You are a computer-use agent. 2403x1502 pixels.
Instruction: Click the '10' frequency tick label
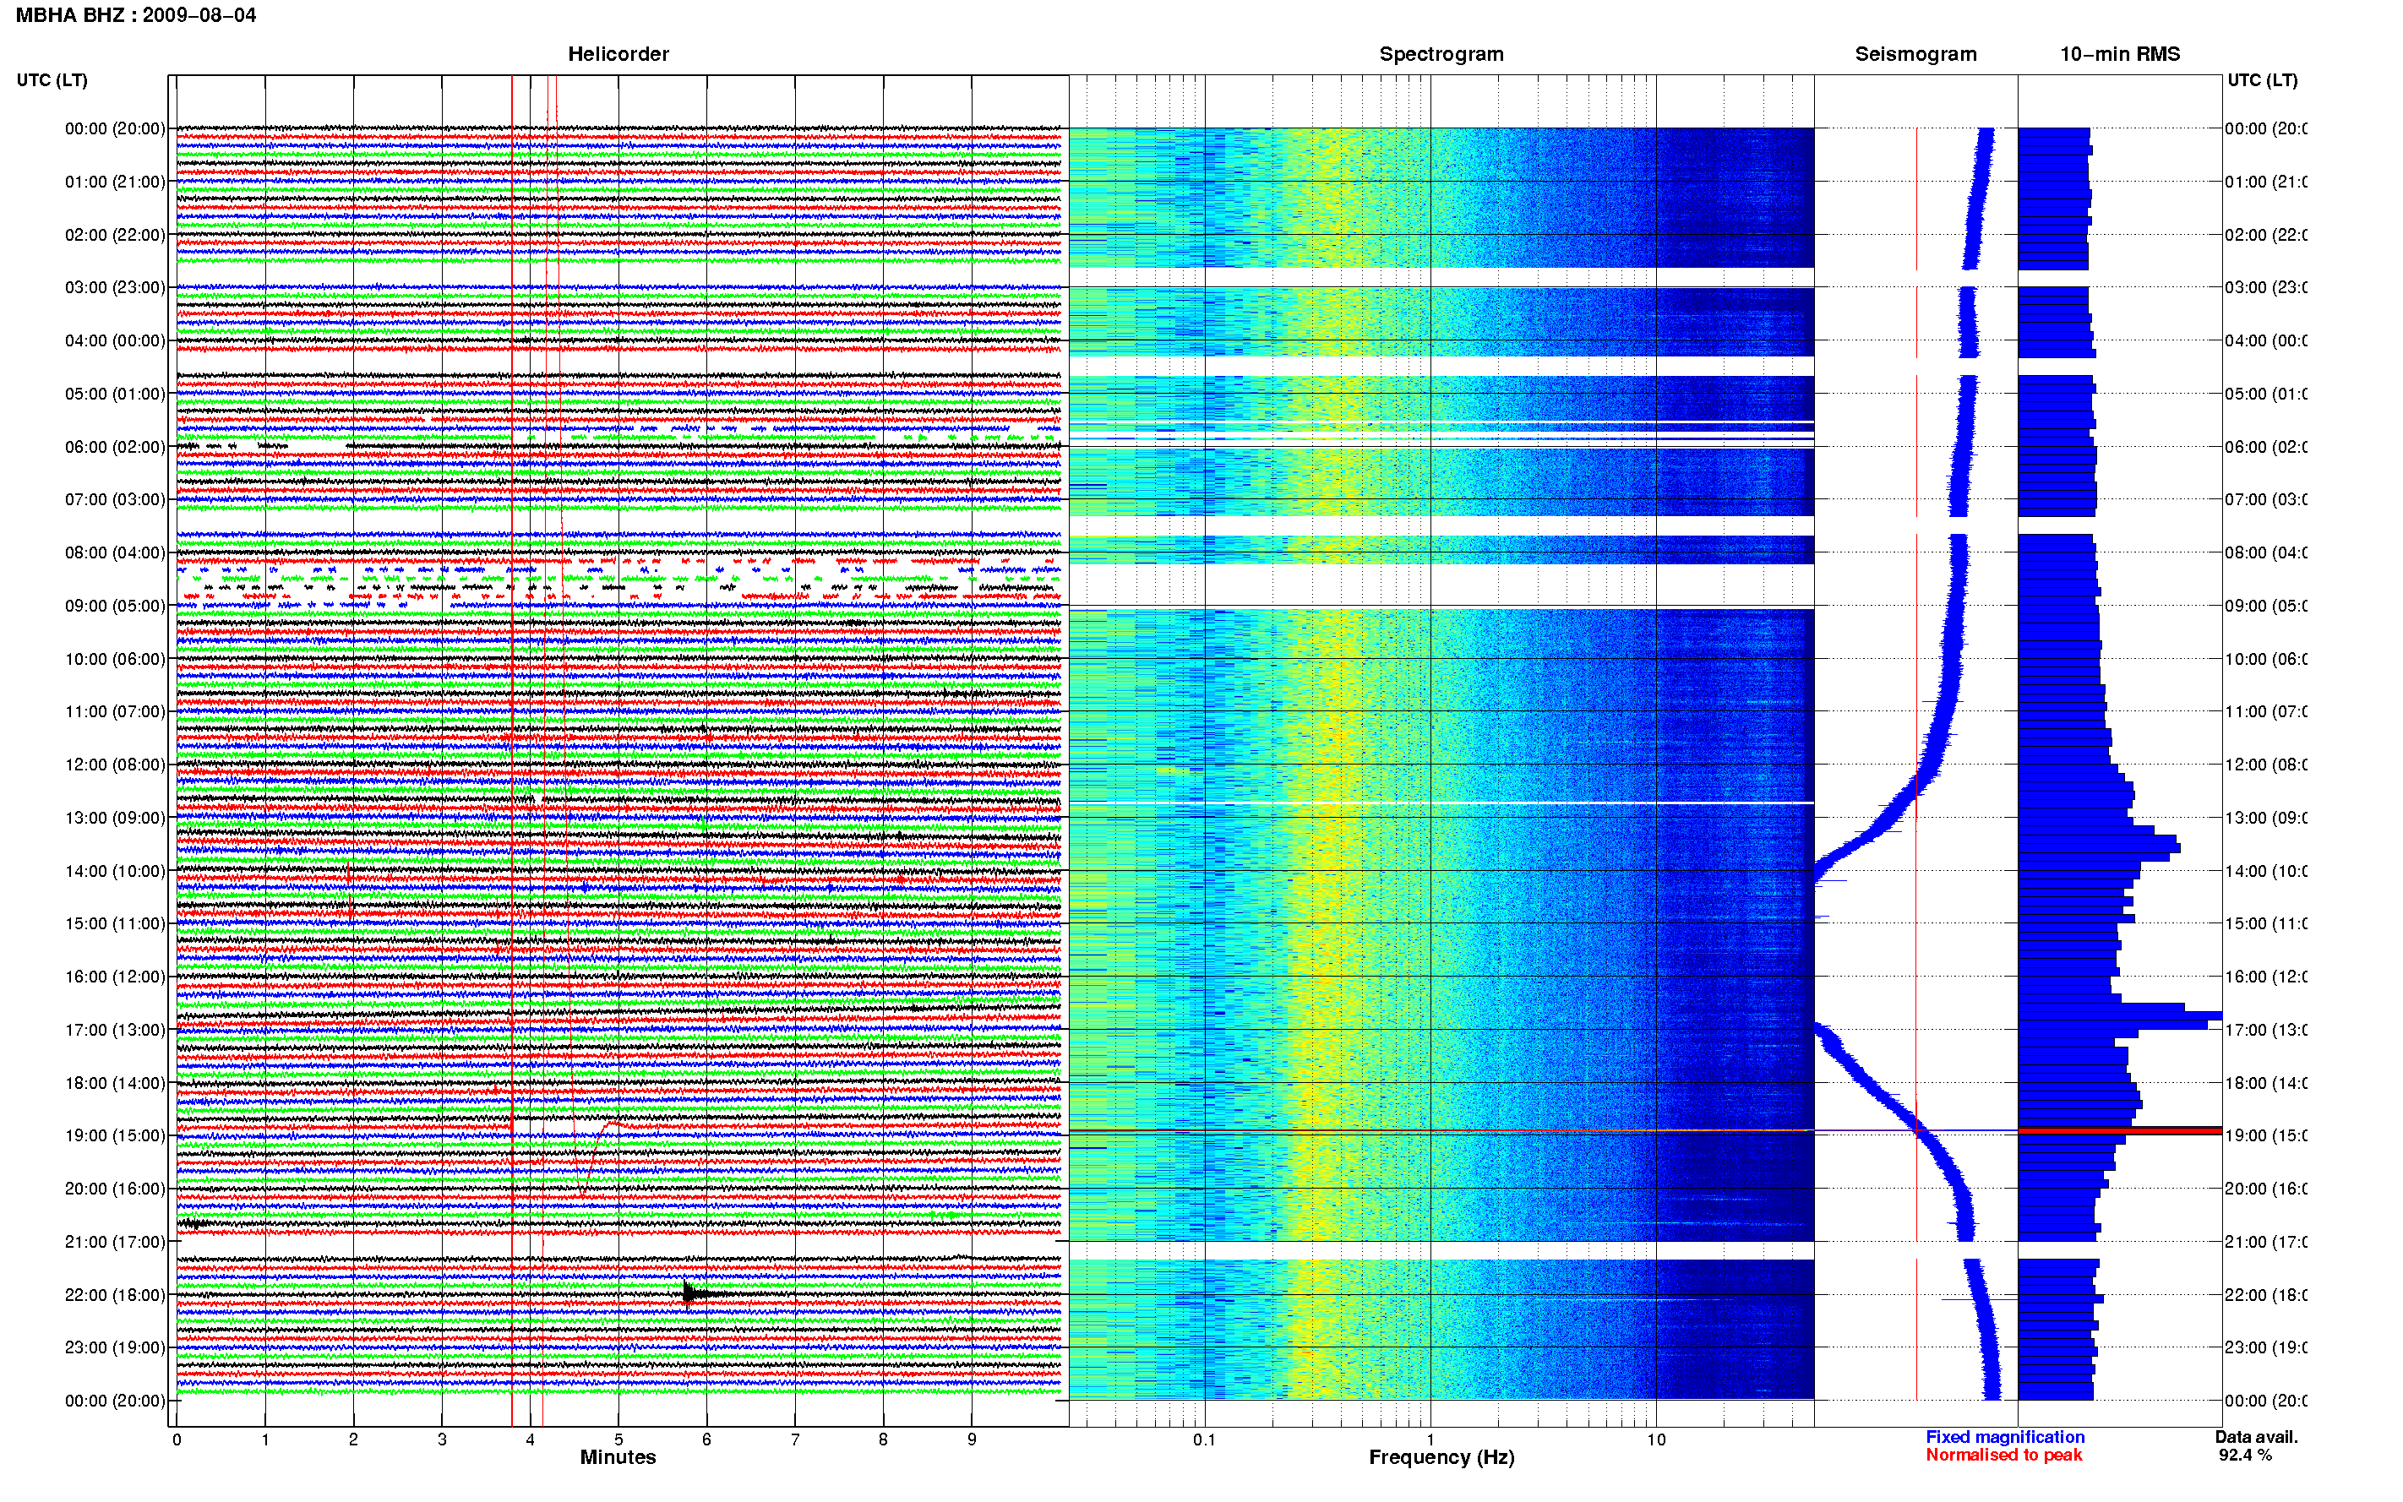(x=1656, y=1439)
